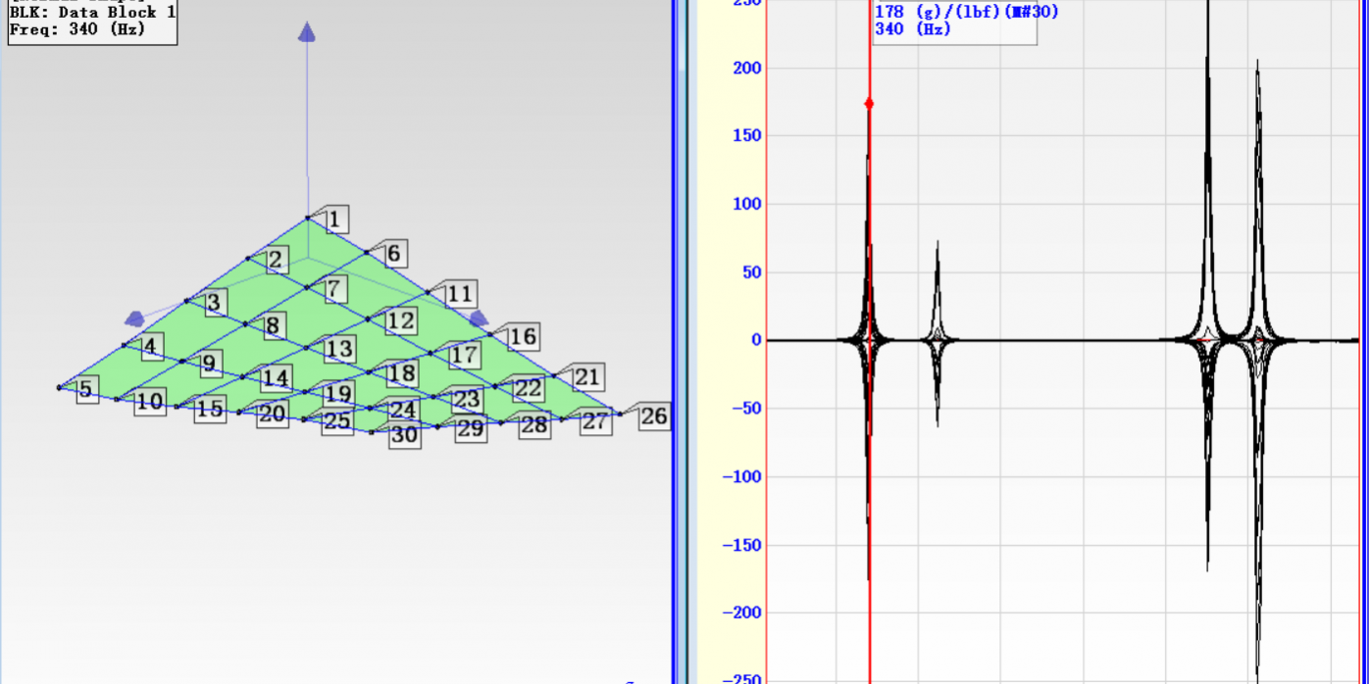The width and height of the screenshot is (1369, 684).
Task: Click the cursor readout box showing 178 (g)/(lbf)
Action: coord(954,21)
